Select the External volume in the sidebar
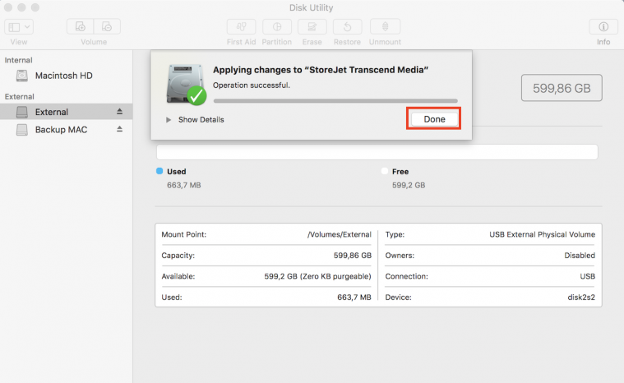624x383 pixels. (x=66, y=112)
